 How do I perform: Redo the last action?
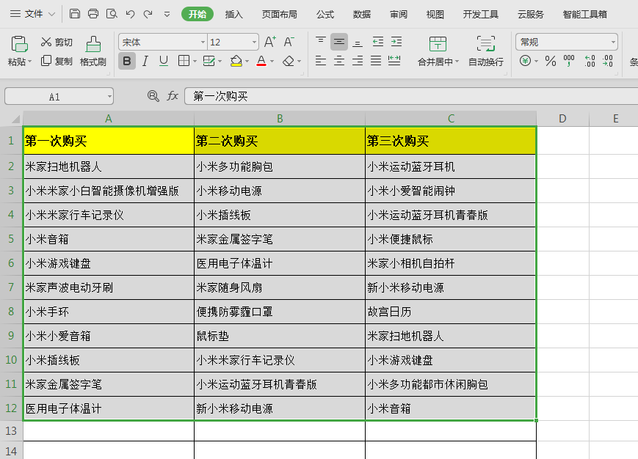coord(148,14)
